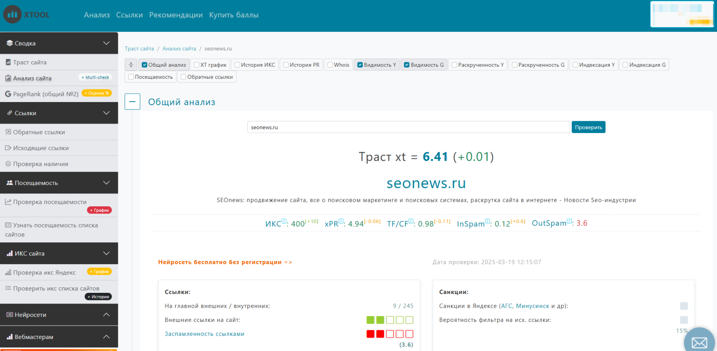Click the ИКС info icon
The width and height of the screenshot is (717, 351).
coord(284,221)
